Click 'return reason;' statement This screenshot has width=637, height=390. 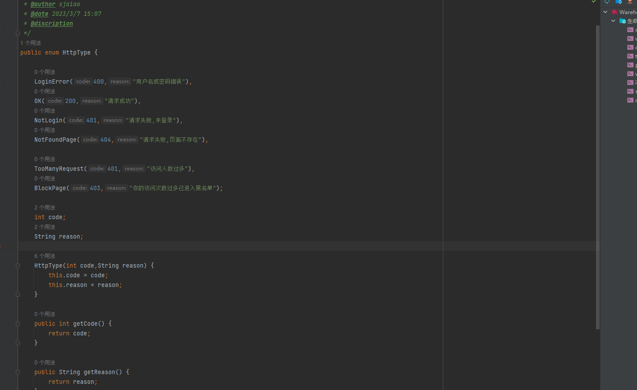[73, 382]
